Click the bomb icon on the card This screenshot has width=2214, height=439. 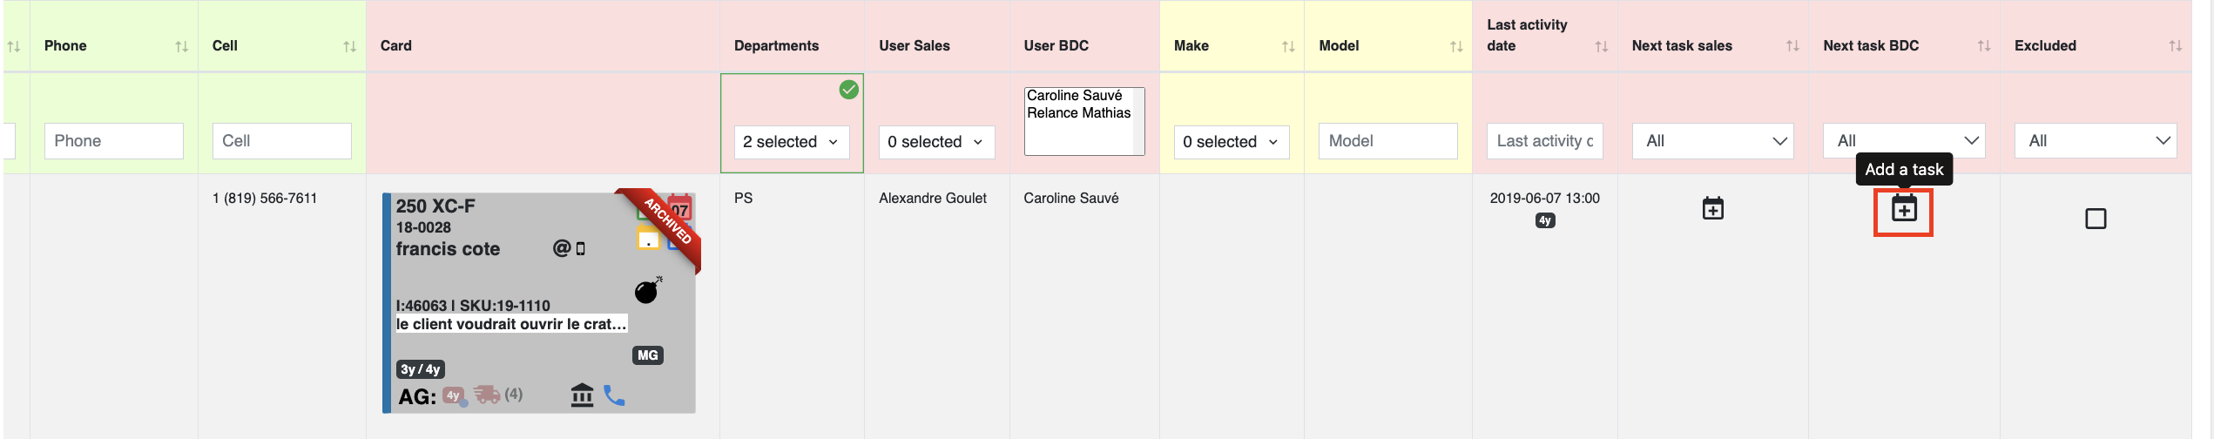[648, 290]
